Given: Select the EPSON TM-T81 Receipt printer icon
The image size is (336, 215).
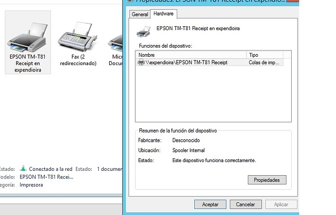Looking at the screenshot, I should click(x=28, y=37).
